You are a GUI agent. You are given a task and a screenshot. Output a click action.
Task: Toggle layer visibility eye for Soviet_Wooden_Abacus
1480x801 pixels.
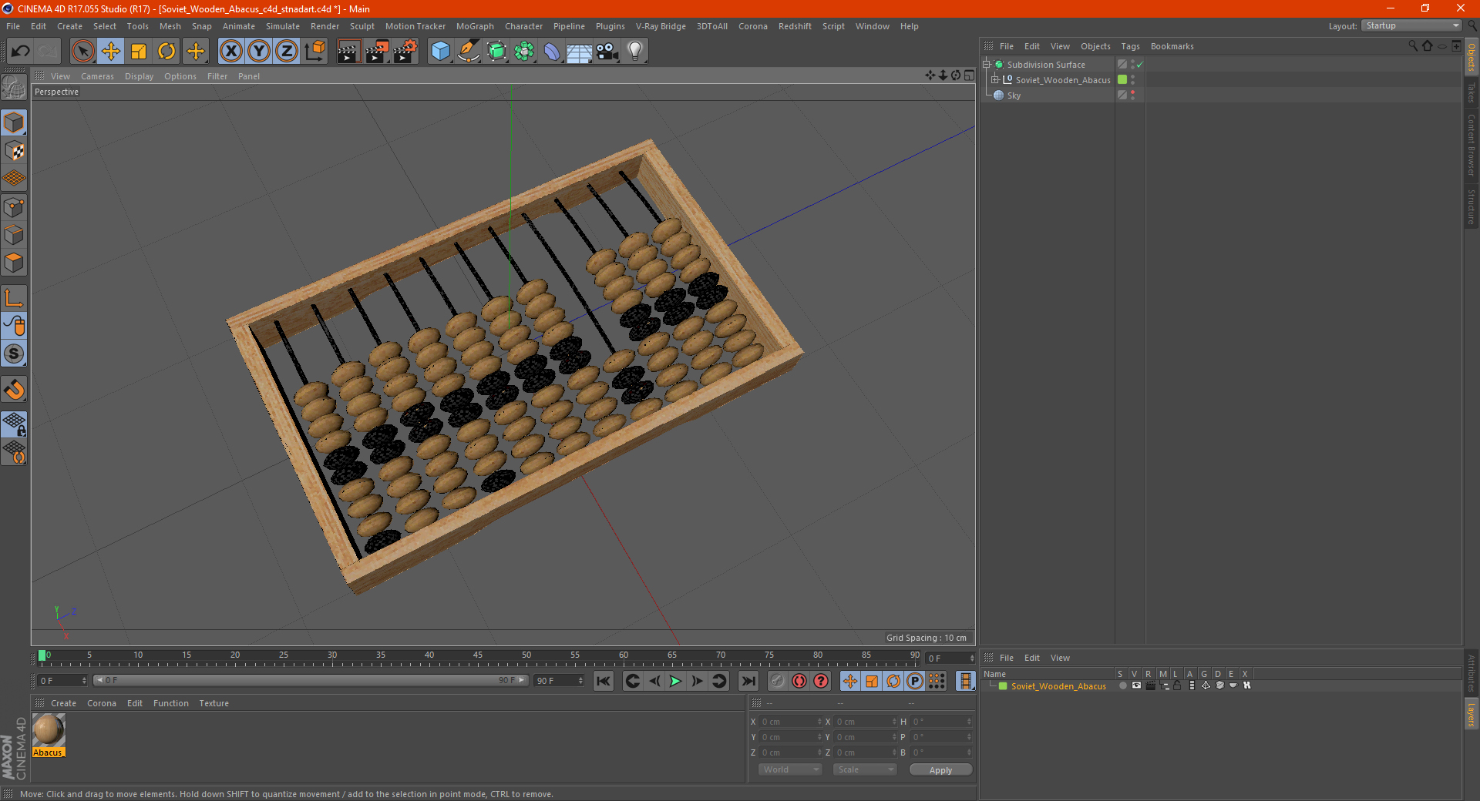click(x=1136, y=685)
